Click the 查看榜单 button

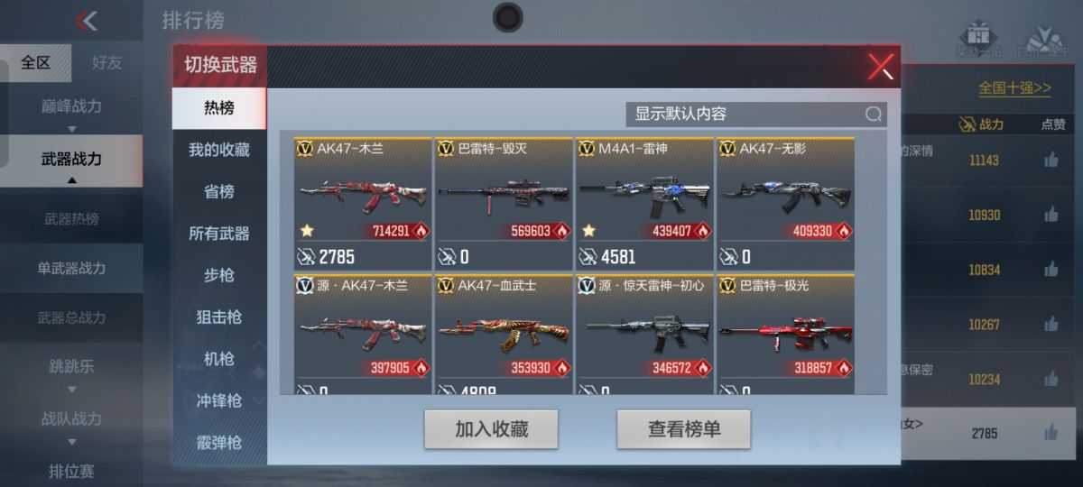click(x=684, y=429)
